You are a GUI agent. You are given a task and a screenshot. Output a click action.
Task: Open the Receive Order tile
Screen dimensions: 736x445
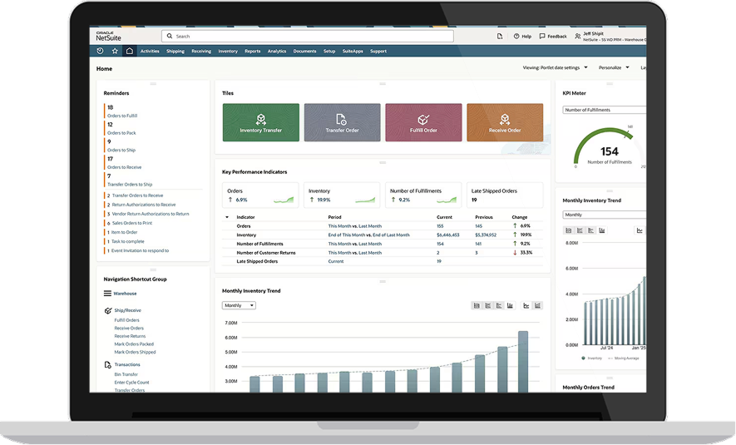(505, 122)
